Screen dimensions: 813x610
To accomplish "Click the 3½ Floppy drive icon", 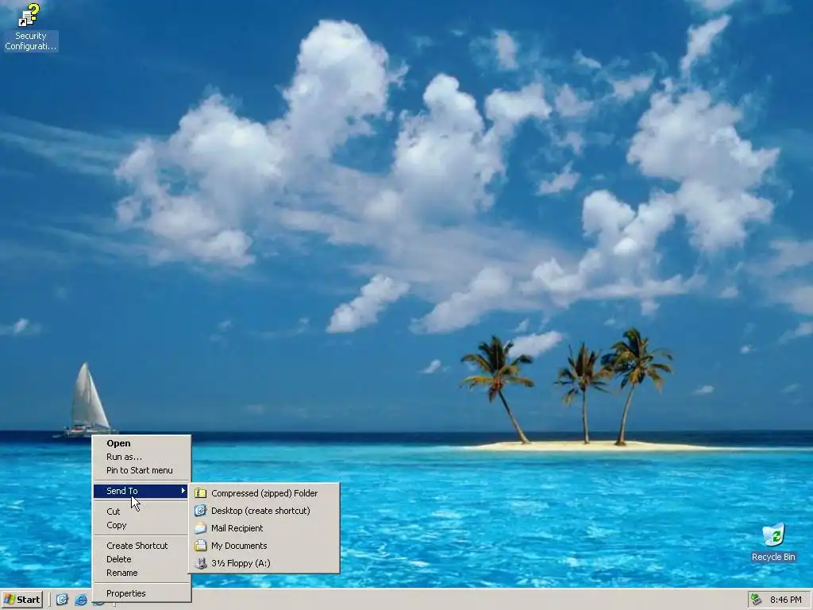I will pos(201,563).
